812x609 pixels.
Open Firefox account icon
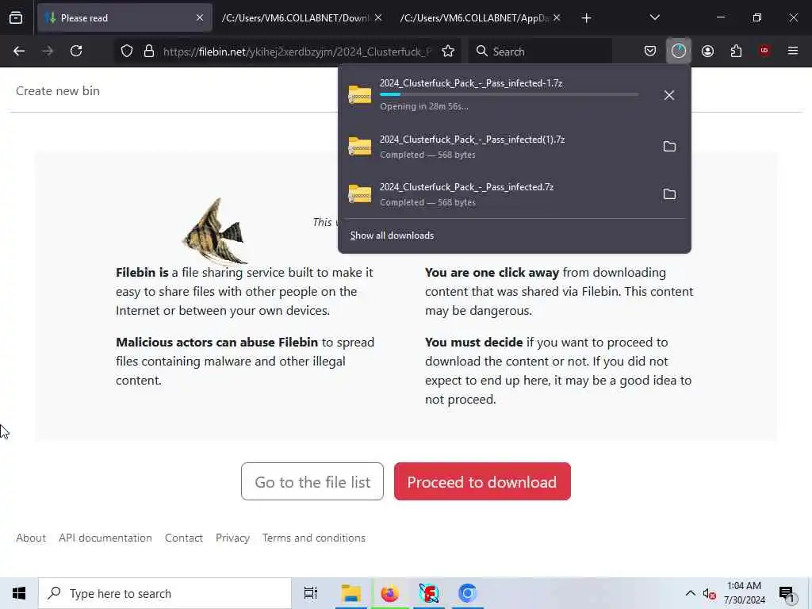pyautogui.click(x=707, y=52)
